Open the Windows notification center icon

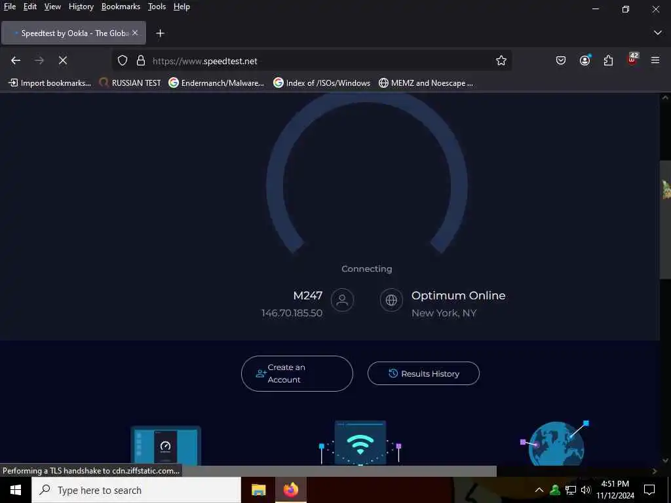click(x=649, y=490)
